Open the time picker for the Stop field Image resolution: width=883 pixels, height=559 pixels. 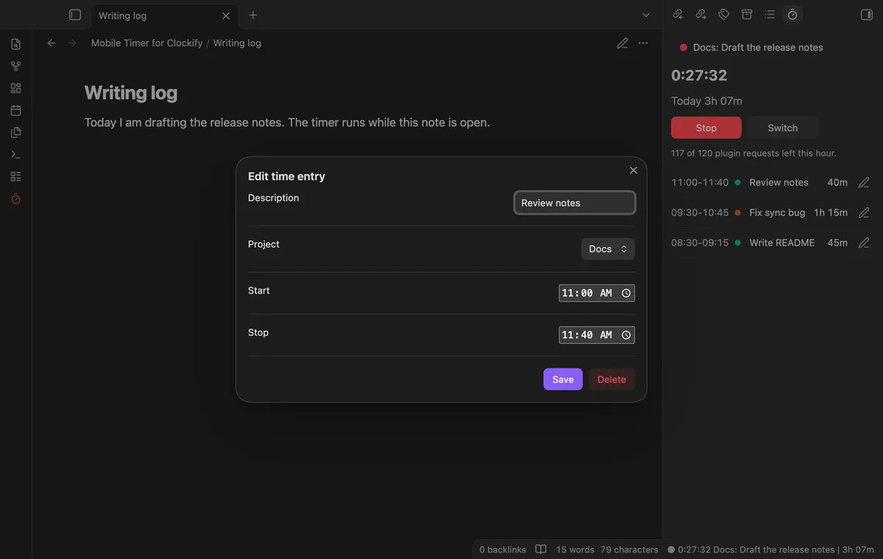coord(626,335)
